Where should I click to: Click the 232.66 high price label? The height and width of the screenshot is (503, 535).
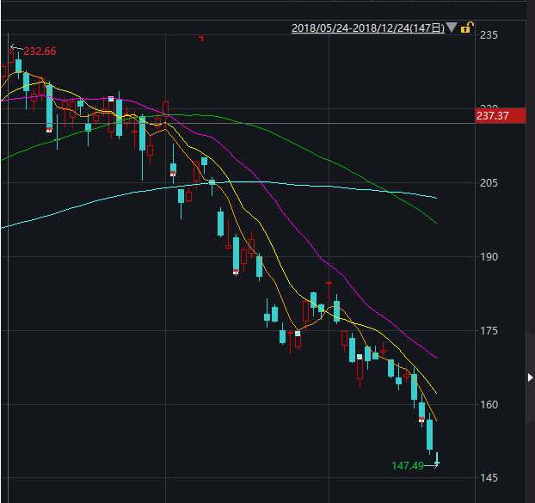coord(40,51)
